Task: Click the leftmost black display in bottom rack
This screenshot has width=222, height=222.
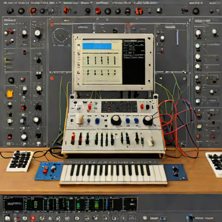Action: [x=13, y=203]
